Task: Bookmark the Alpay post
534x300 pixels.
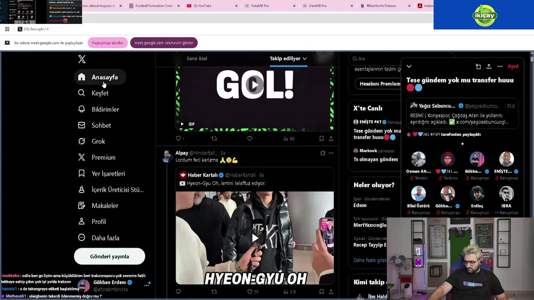Action: point(321,292)
